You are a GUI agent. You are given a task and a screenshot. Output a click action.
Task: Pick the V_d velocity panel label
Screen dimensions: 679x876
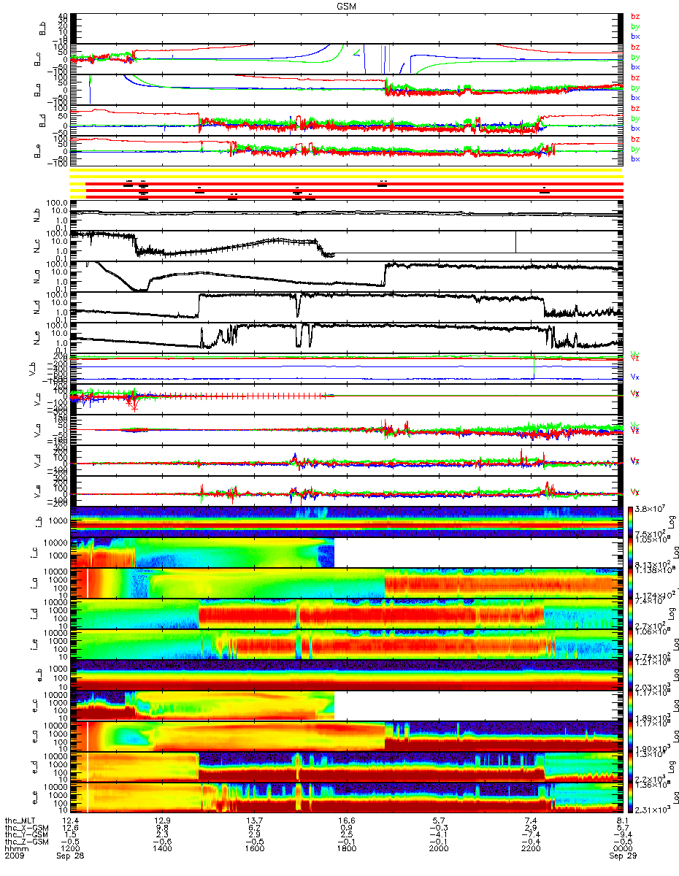click(37, 461)
